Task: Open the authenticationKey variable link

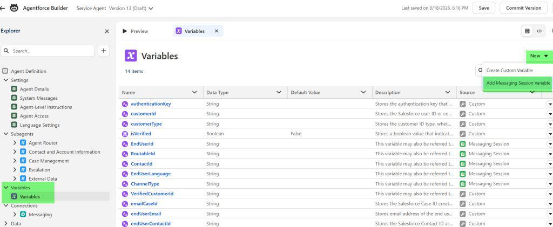Action: click(151, 104)
